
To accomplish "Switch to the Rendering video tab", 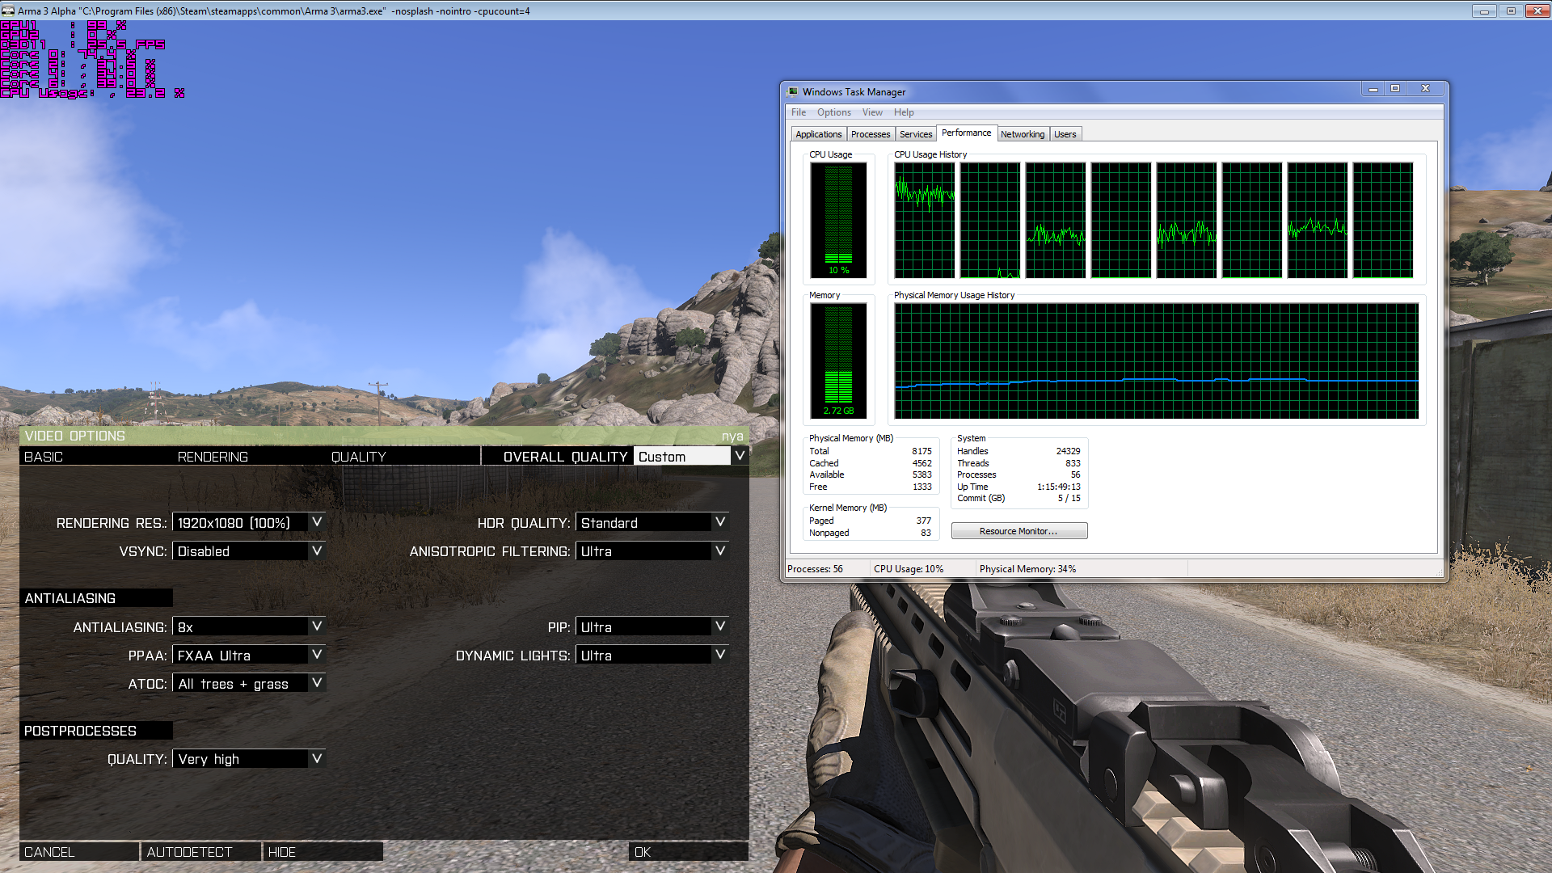I will (x=213, y=457).
